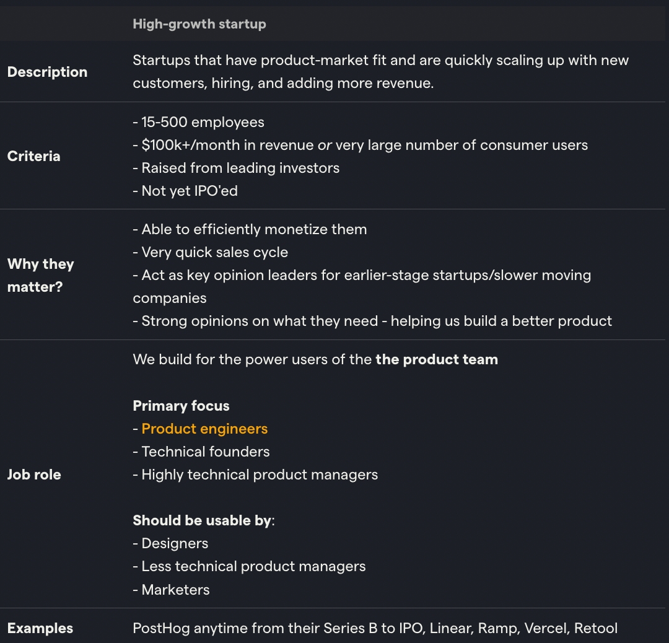The height and width of the screenshot is (643, 669).
Task: Click Highly technical product managers item
Action: [259, 475]
